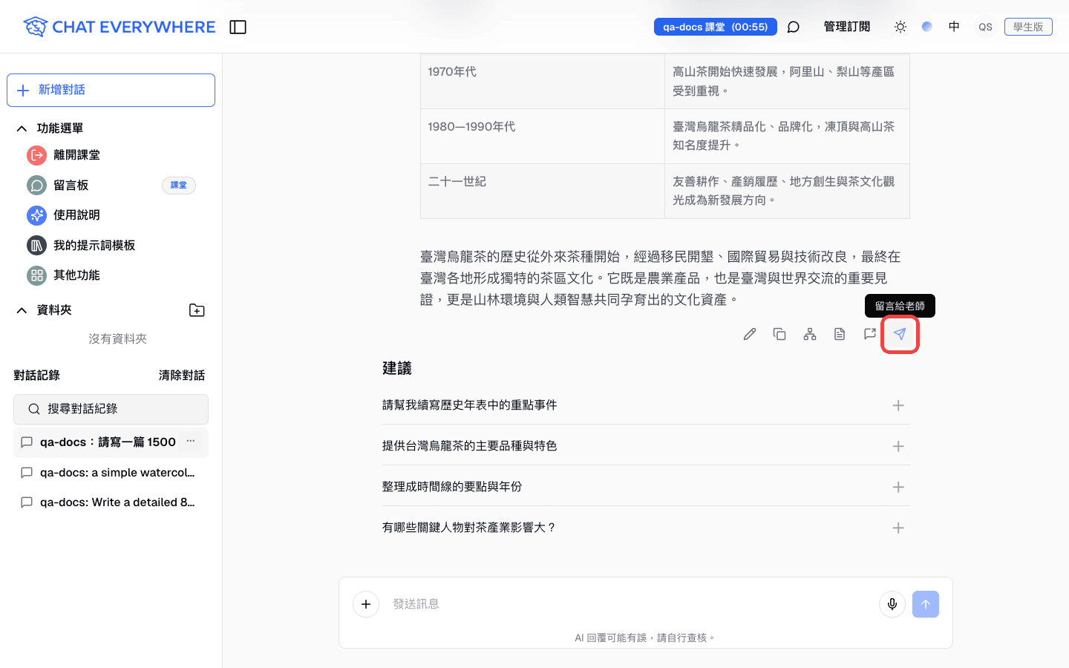1069x668 pixels.
Task: Click the Chat Everywhere logo
Action: pos(119,27)
